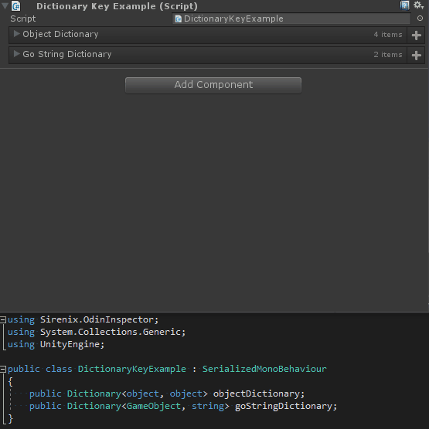
Task: Collapse the Dictionary Key Example component
Action: pyautogui.click(x=5, y=5)
